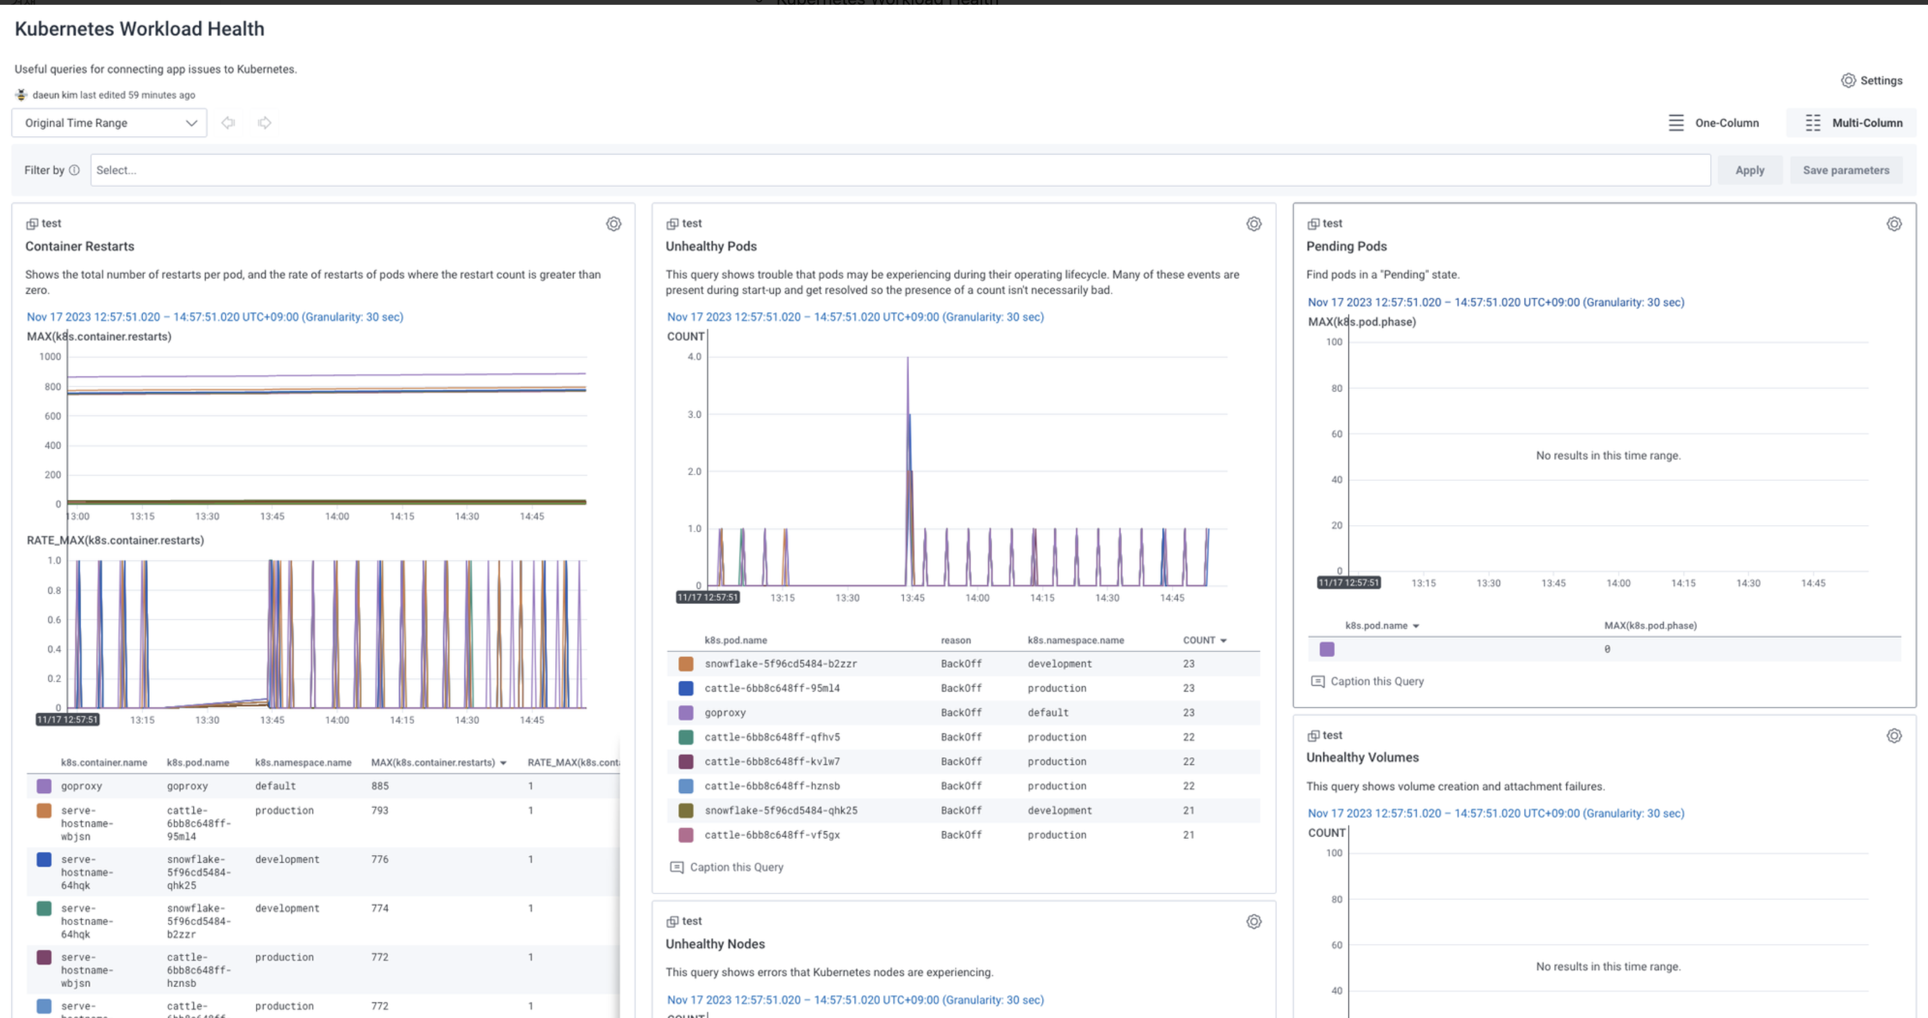Click the next time range arrow

[x=264, y=123]
